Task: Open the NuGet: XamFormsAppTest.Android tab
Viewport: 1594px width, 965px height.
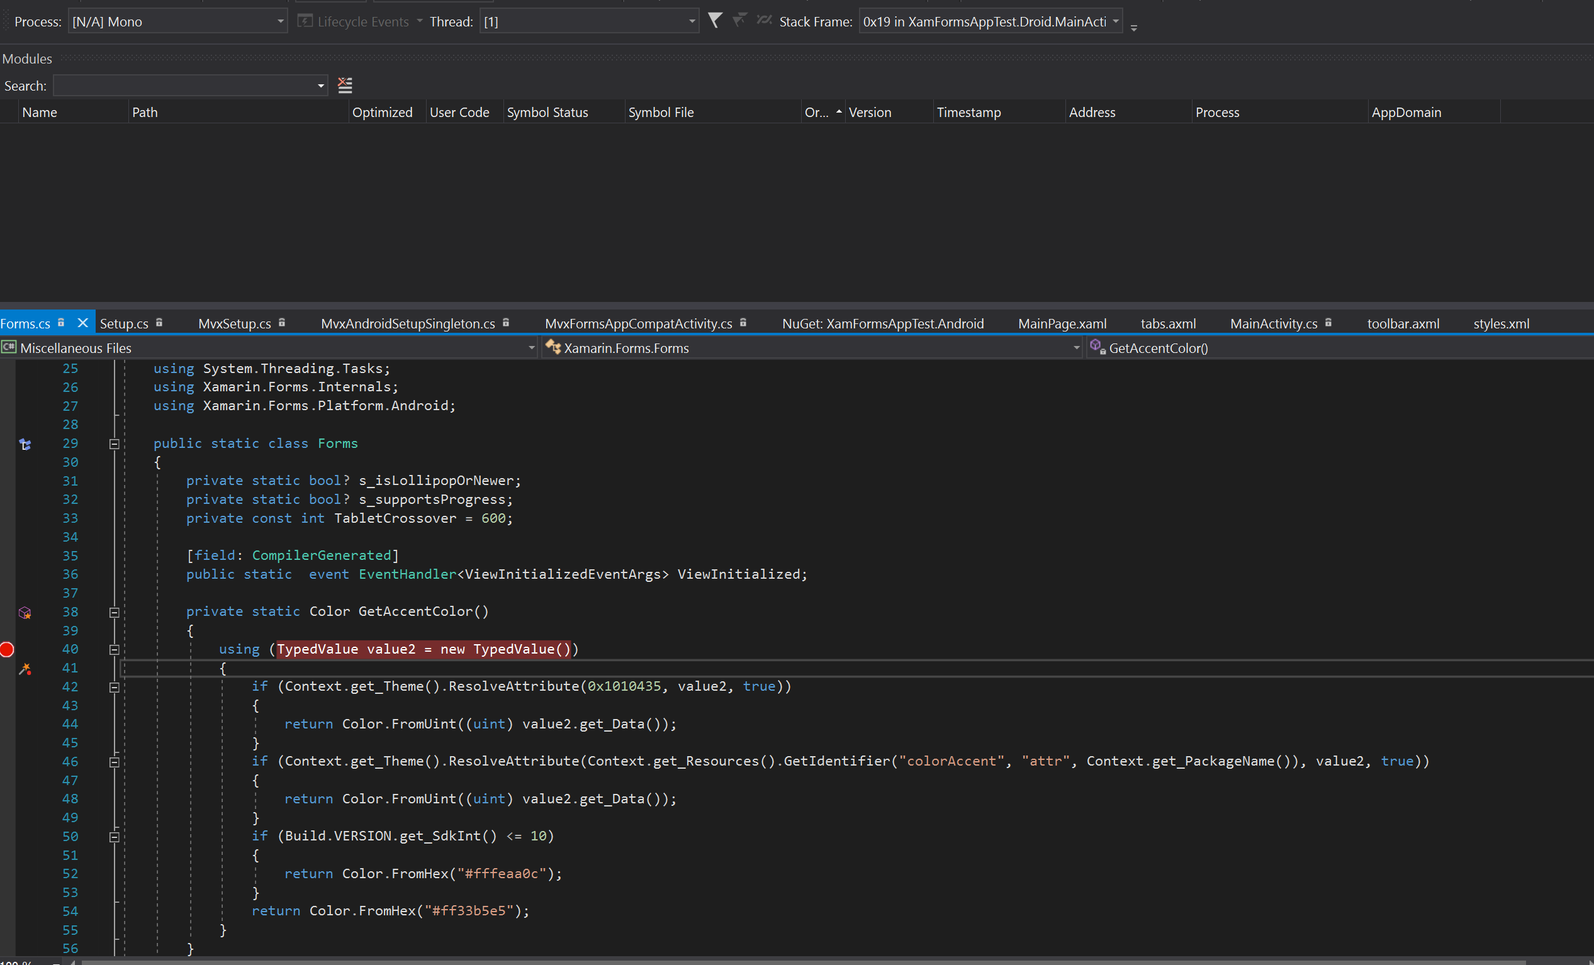Action: pos(883,323)
